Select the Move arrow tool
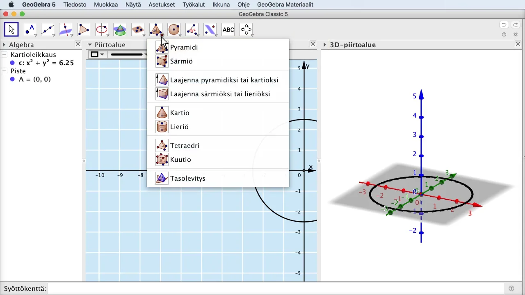The width and height of the screenshot is (525, 295). click(11, 29)
